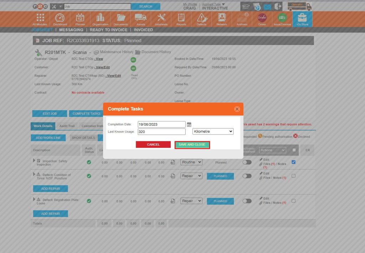Open the Jobsheets module
365x253 pixels.
tap(161, 19)
